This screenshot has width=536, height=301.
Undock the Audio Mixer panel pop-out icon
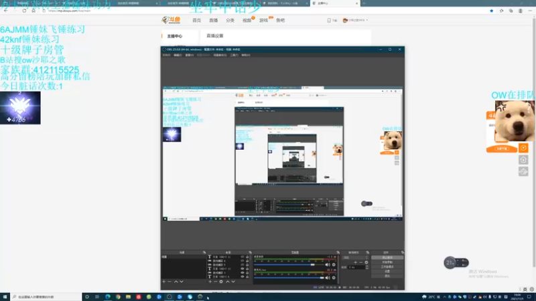338,253
